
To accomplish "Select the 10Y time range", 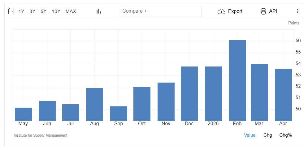I will 56,11.
